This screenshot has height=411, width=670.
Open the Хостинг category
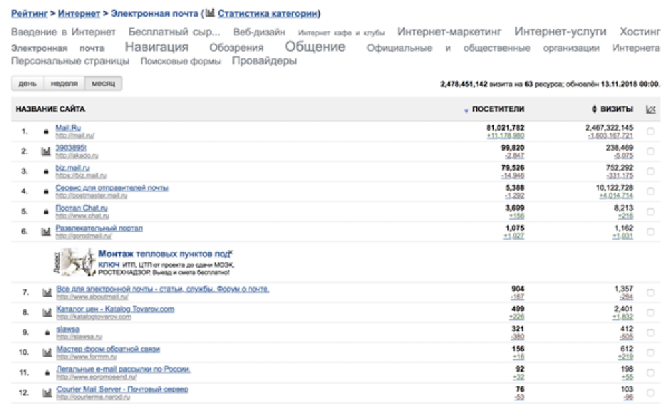(640, 32)
